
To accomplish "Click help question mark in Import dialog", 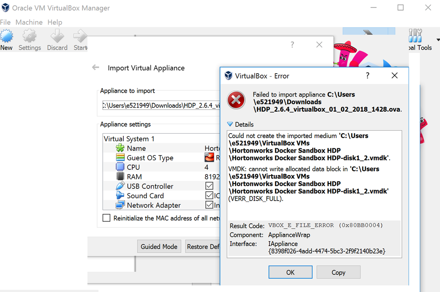I will [x=292, y=45].
